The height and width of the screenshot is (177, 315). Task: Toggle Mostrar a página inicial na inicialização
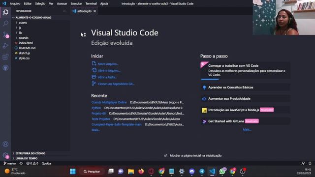pos(165,155)
